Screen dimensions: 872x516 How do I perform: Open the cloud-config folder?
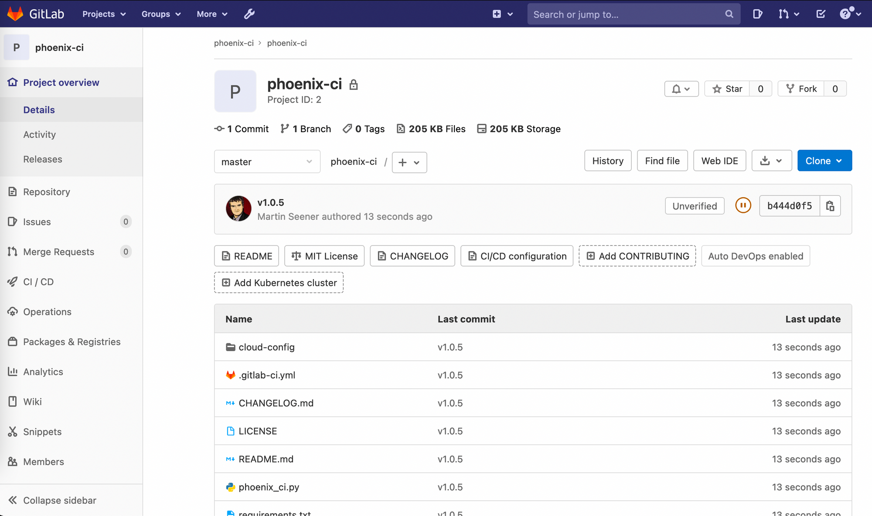pos(266,347)
